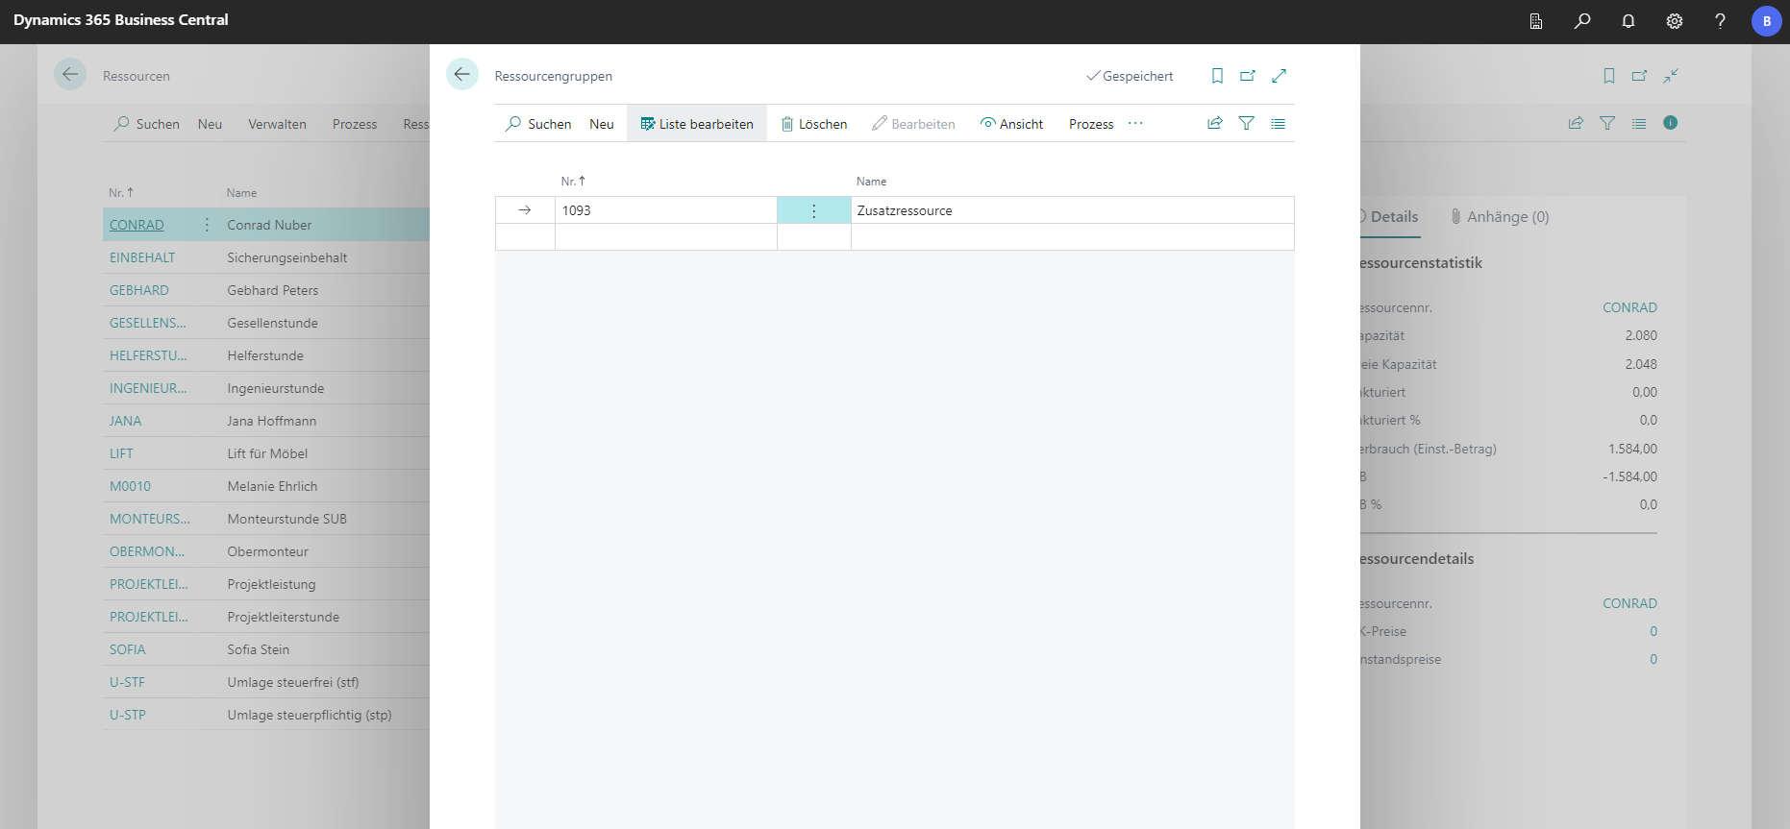The width and height of the screenshot is (1790, 829).
Task: Open notifications bell in top bar
Action: [1628, 21]
